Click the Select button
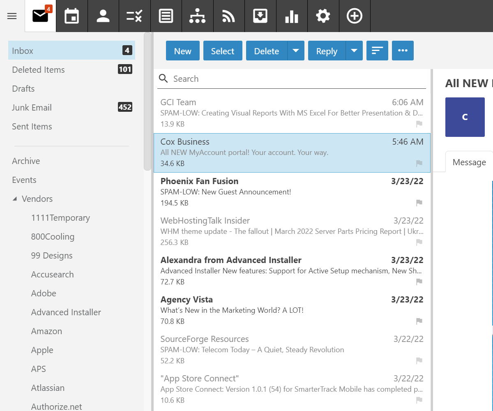The image size is (493, 411). [x=223, y=51]
